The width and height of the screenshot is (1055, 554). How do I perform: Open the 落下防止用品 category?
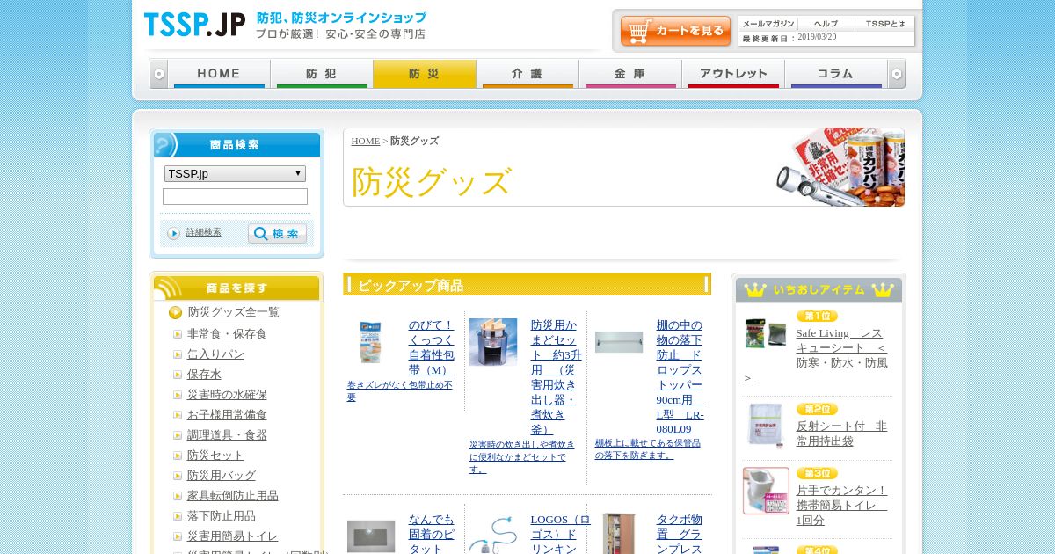coord(222,516)
